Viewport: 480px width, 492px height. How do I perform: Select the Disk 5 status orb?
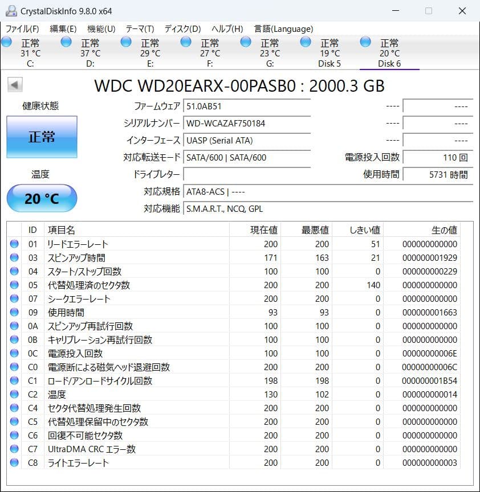click(x=306, y=42)
